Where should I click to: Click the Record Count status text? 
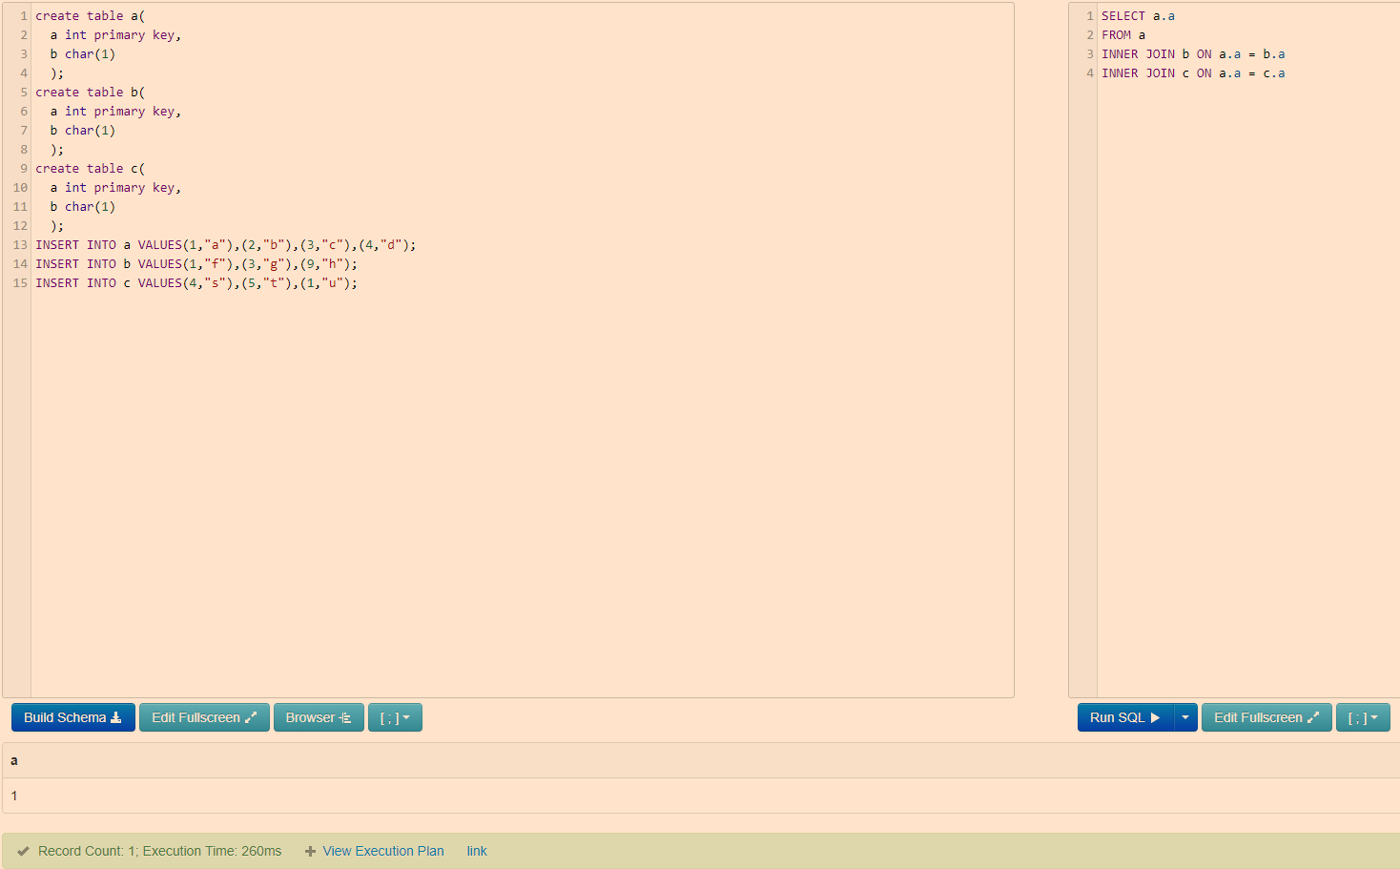[160, 851]
